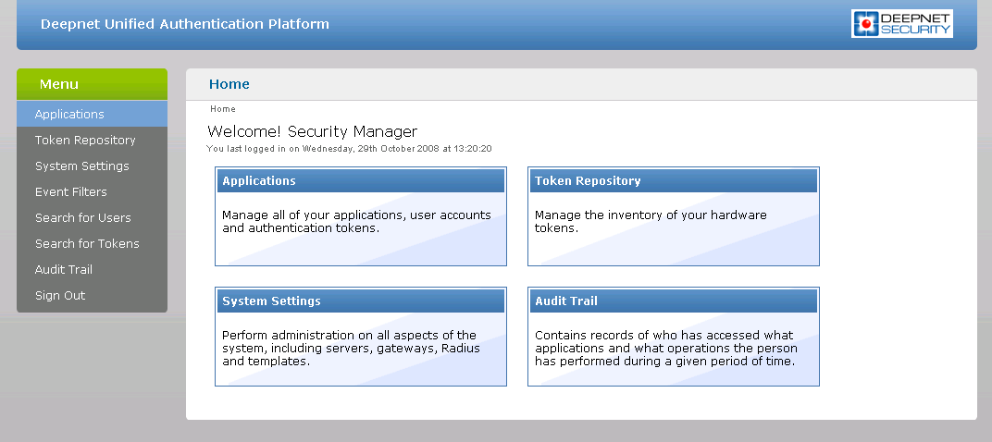Open the System Settings card header

coord(271,301)
